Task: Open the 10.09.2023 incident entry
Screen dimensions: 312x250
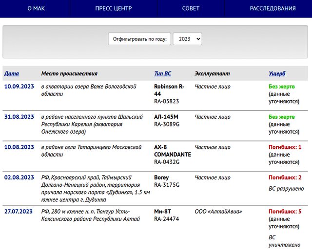Action: click(x=19, y=87)
